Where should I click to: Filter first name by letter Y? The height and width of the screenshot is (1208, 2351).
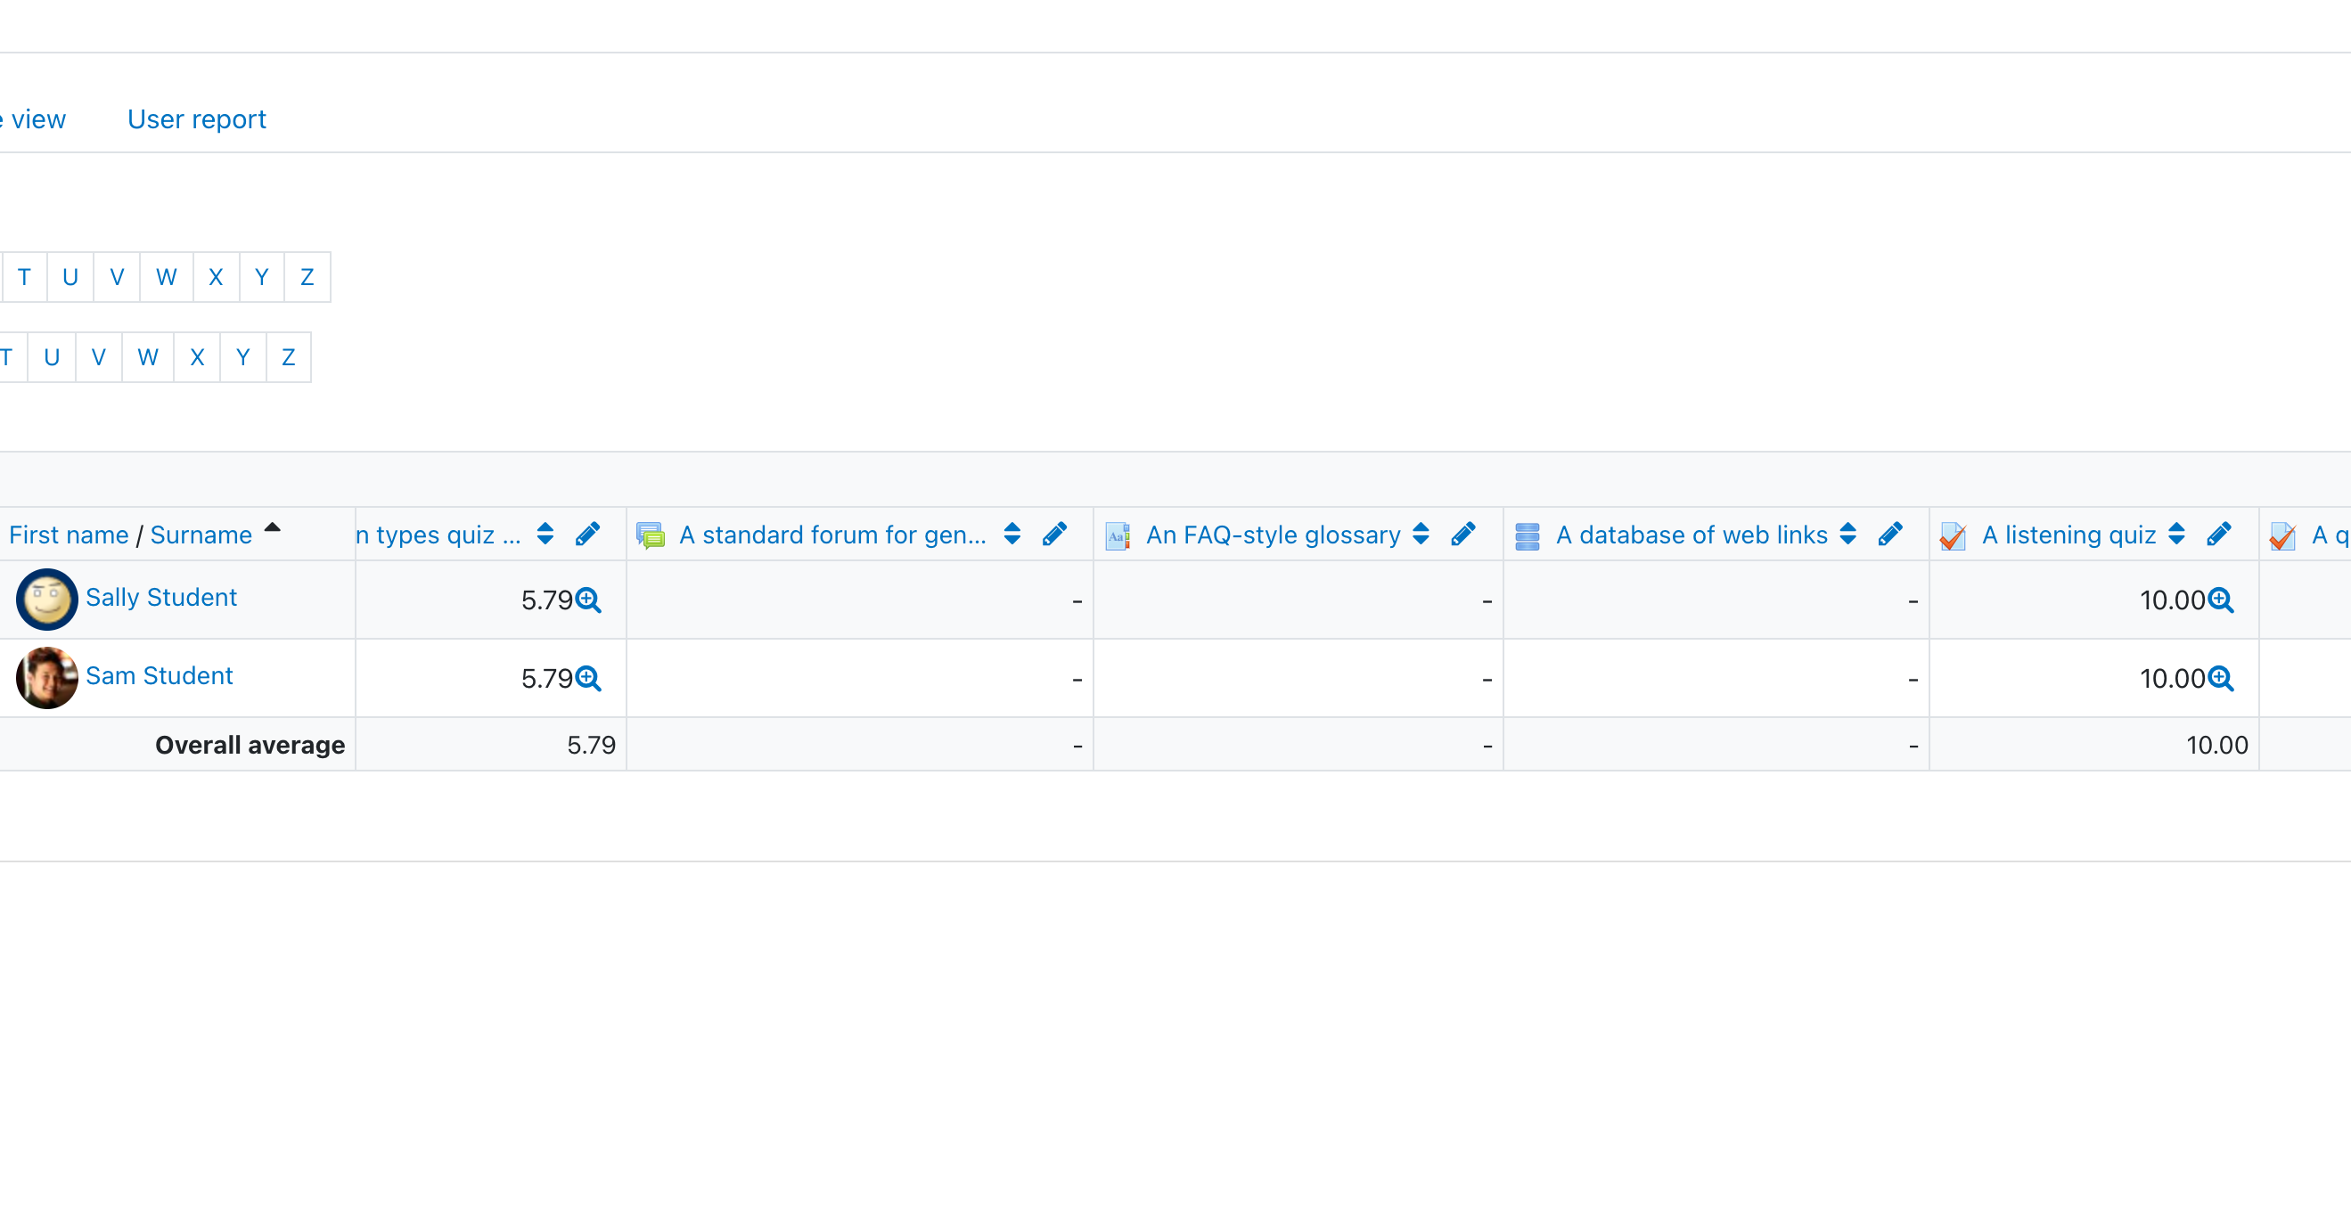[x=262, y=277]
